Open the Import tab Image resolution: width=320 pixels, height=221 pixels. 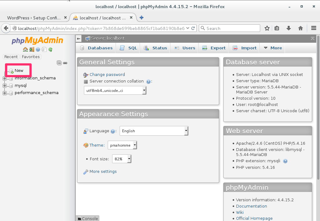click(x=245, y=48)
